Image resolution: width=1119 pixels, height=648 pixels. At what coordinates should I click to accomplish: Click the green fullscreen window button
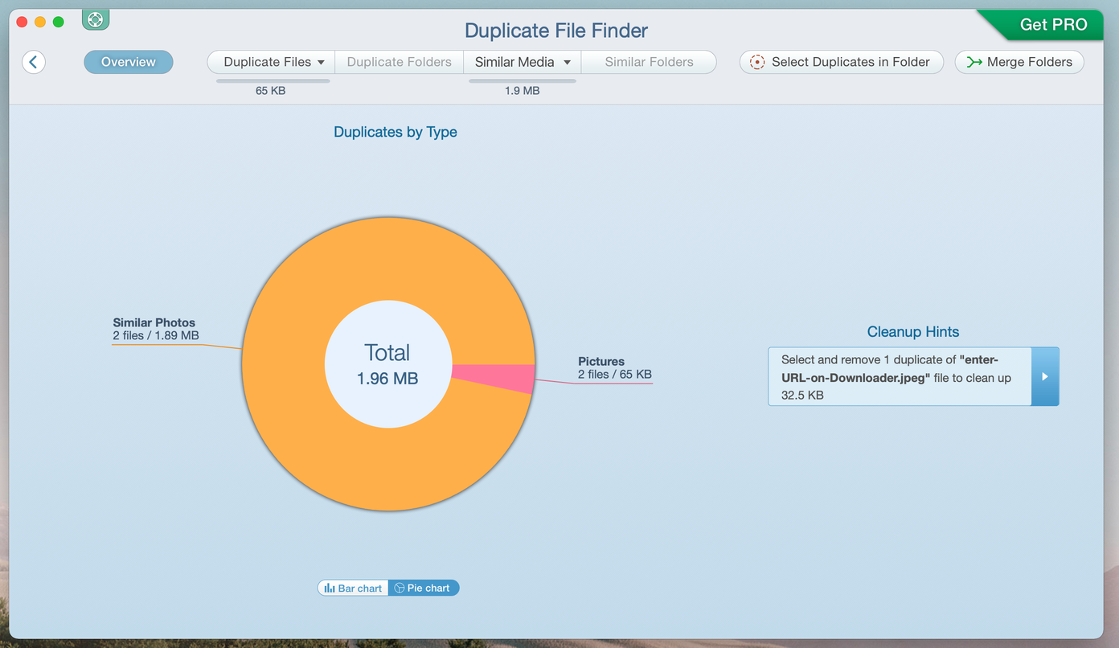click(x=59, y=22)
